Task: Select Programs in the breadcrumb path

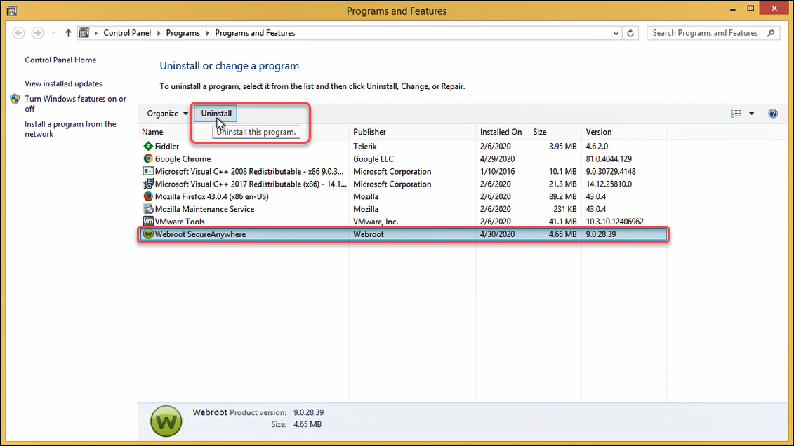Action: point(183,33)
